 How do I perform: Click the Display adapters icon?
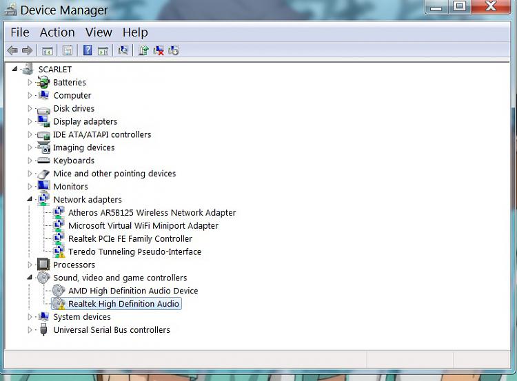43,121
